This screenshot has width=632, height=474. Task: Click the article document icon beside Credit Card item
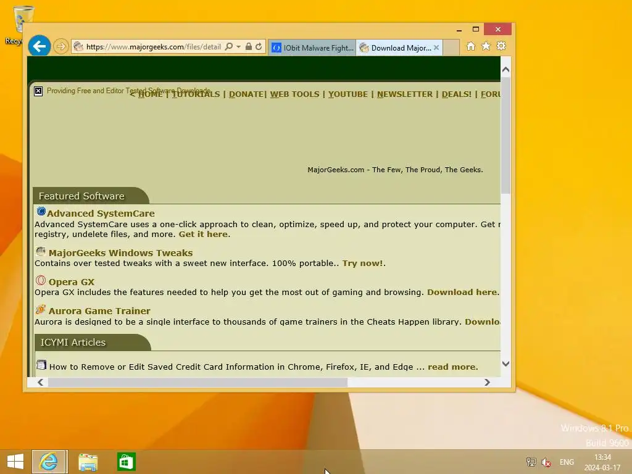point(41,365)
